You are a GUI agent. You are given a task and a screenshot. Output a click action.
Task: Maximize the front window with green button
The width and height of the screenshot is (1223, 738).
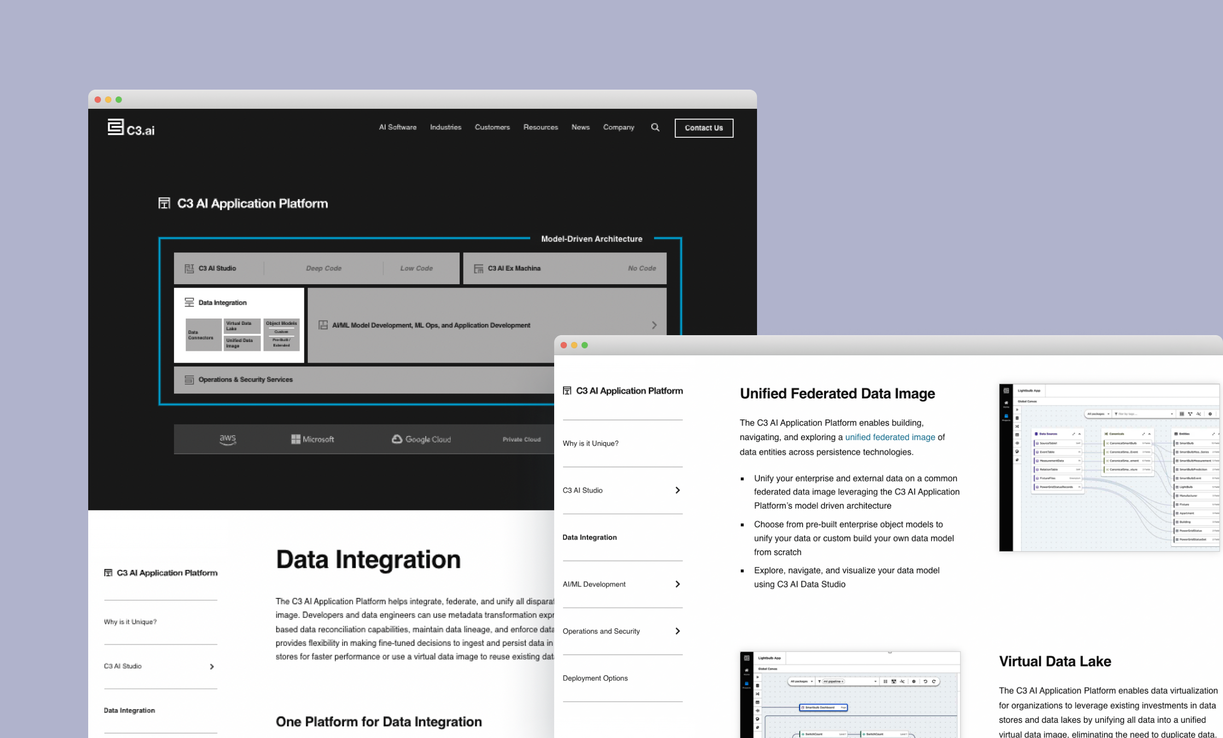pos(584,345)
